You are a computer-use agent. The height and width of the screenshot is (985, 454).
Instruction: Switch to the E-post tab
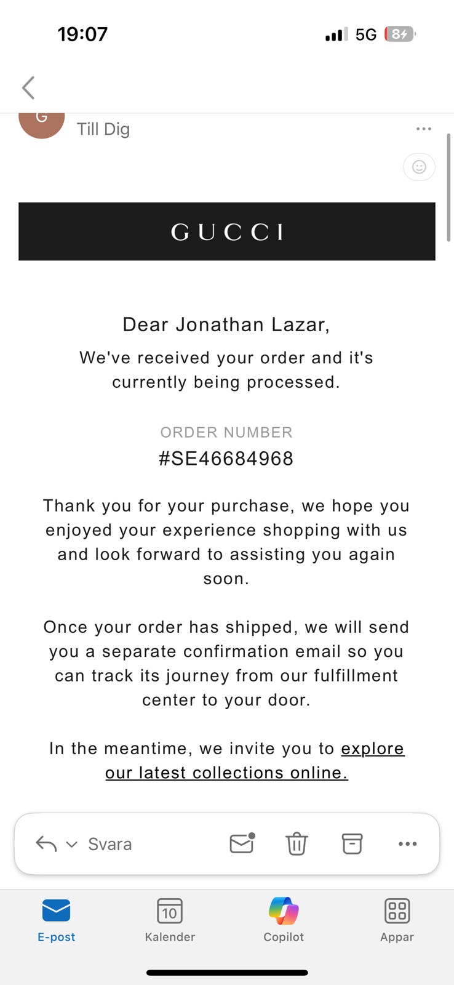tap(56, 920)
